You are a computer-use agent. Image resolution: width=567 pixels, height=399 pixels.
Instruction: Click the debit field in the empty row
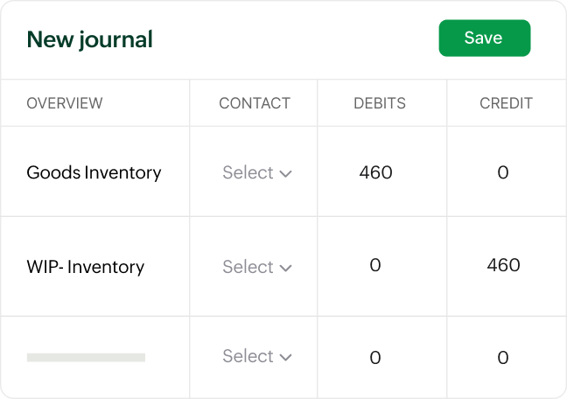(x=375, y=357)
